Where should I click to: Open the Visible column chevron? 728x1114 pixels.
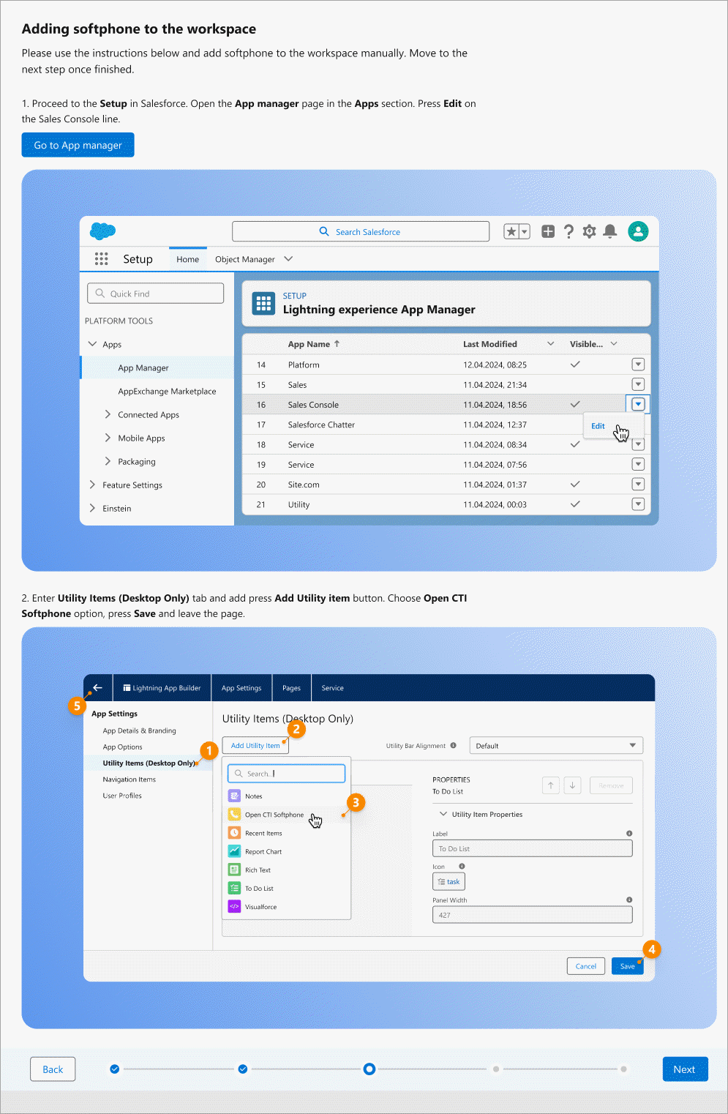[614, 343]
